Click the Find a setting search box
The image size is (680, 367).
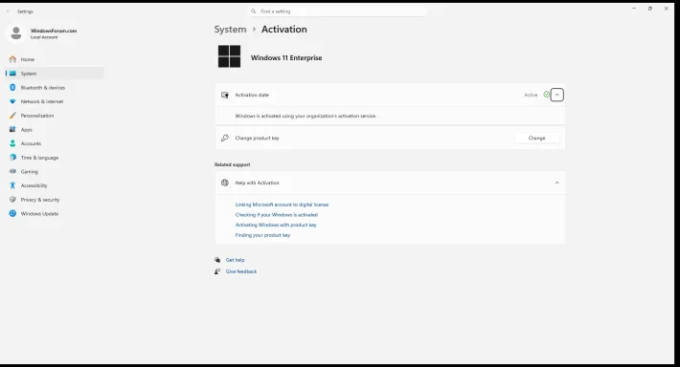point(337,11)
